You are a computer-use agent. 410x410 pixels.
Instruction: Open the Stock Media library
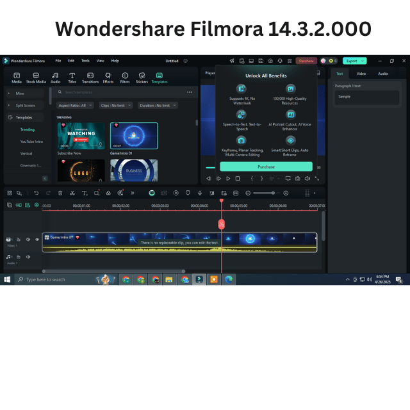point(36,78)
